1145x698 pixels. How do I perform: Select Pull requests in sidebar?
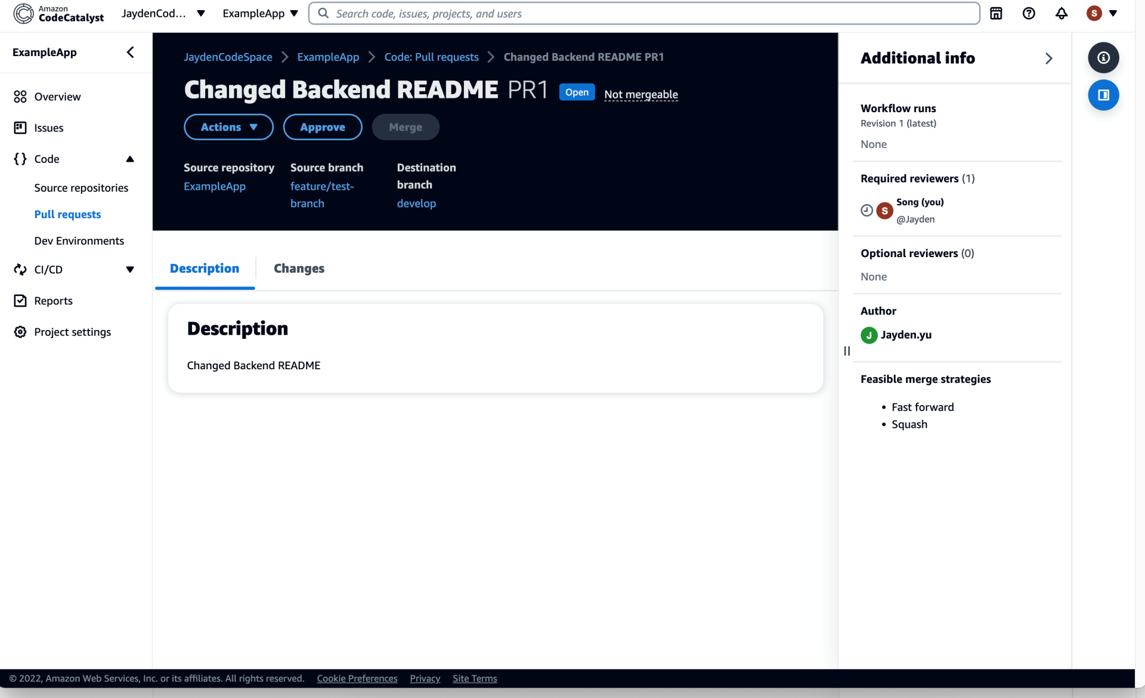[67, 214]
